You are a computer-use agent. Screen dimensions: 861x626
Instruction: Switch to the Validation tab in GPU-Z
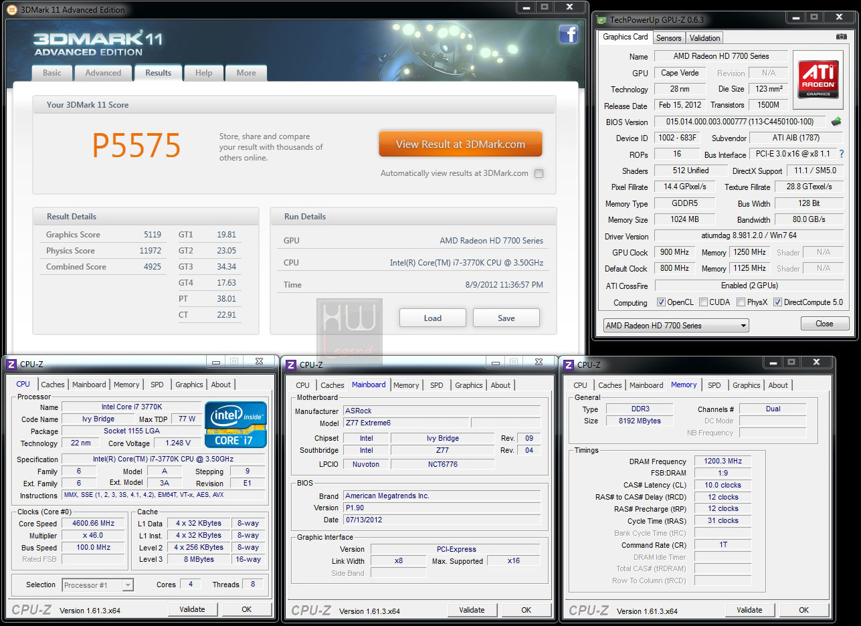[x=705, y=38]
